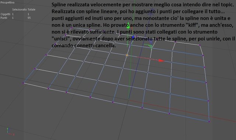Select the purple point at spline's bottom-right corner
Image resolution: width=236 pixels, height=140 pixels.
209,122
